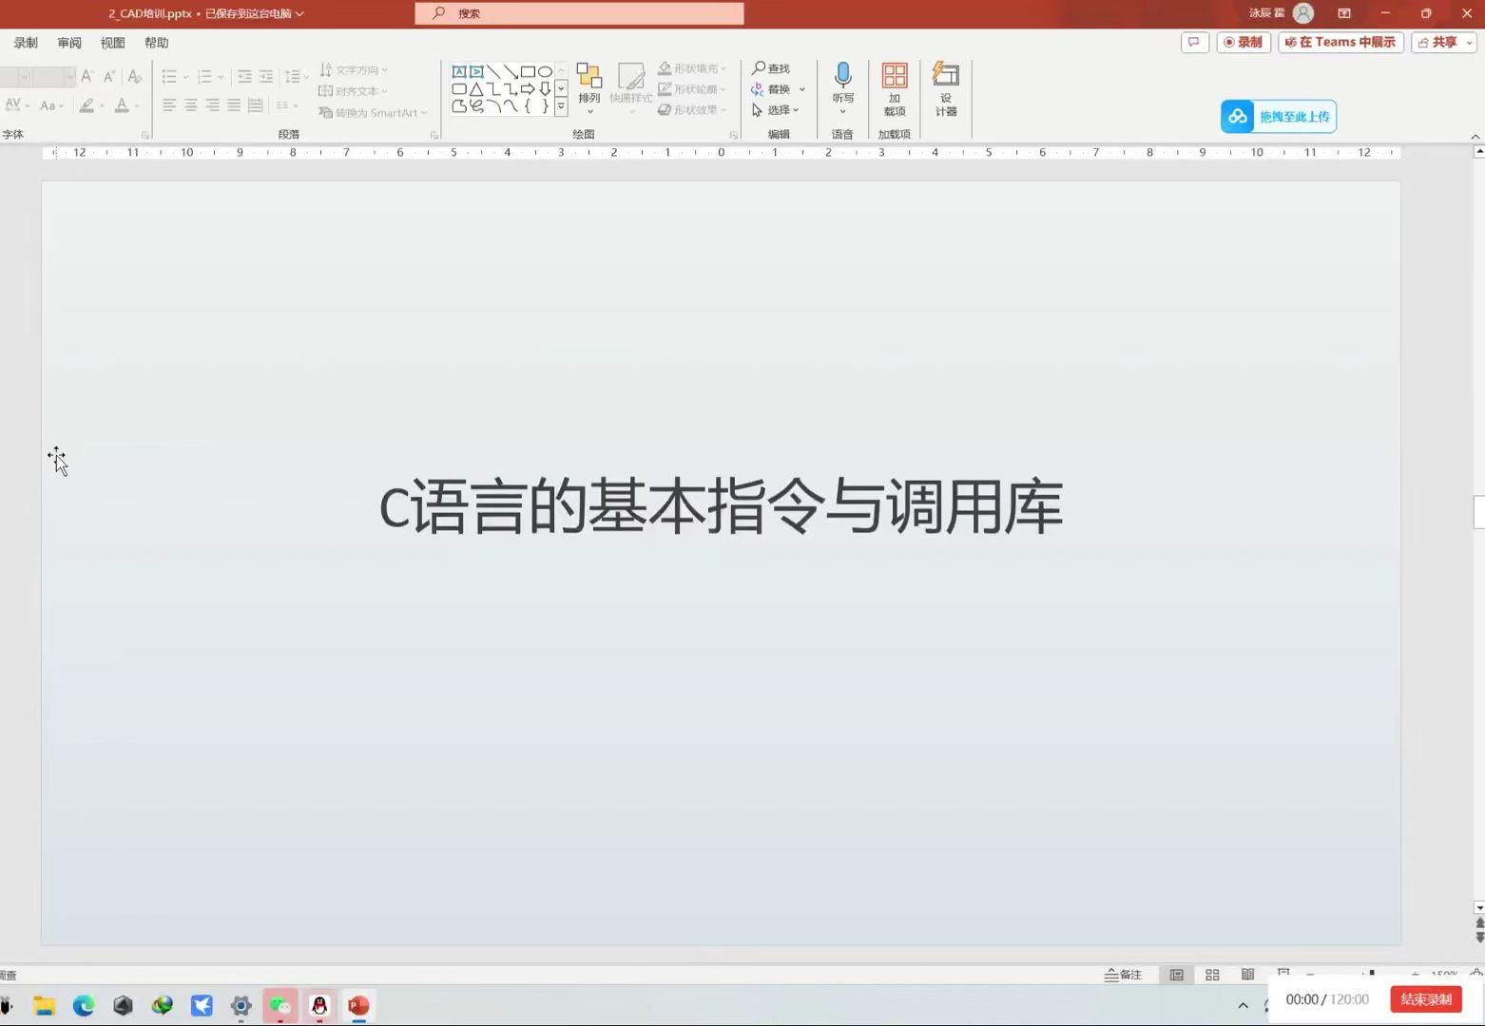
Task: Open the shapes gallery More dropdown
Action: pos(560,106)
